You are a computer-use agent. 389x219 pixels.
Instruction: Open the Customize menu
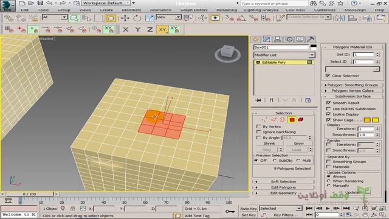point(325,10)
